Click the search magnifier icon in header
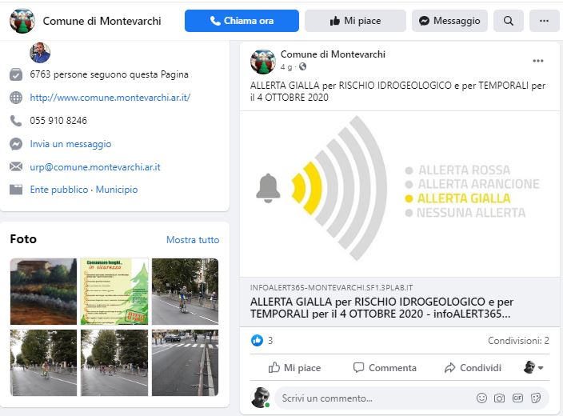The height and width of the screenshot is (416, 563). click(508, 21)
